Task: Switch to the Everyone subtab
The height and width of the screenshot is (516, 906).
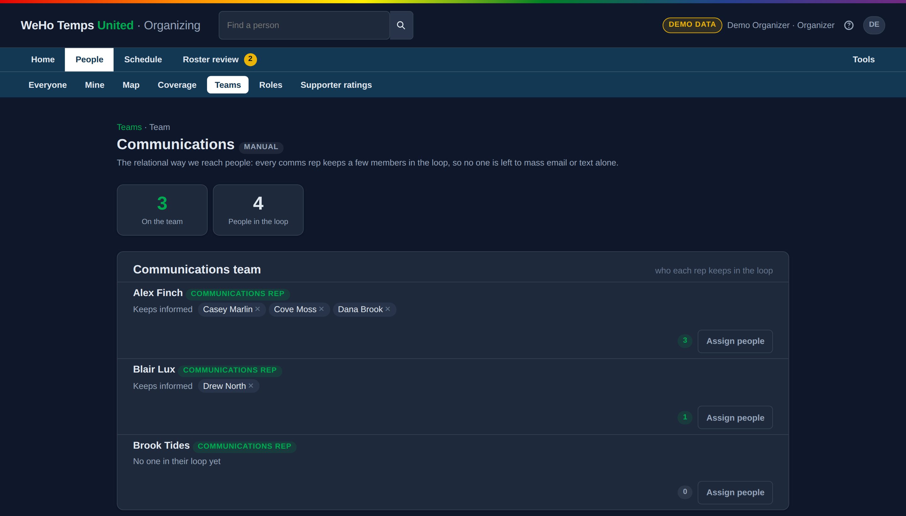Action: [48, 85]
